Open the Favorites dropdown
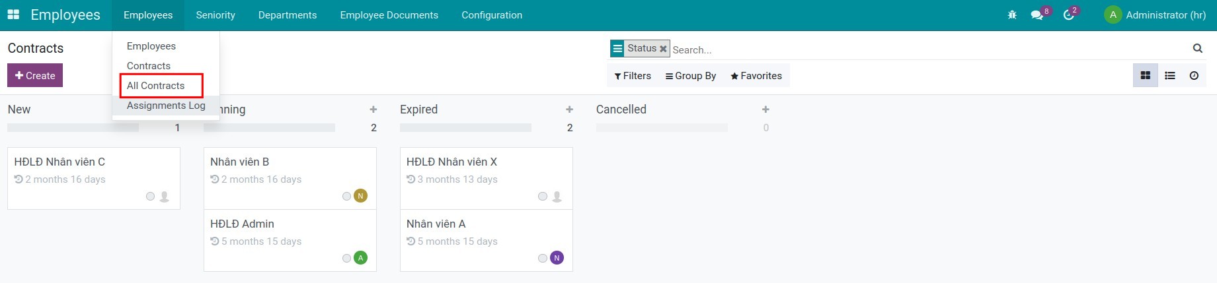 (x=756, y=76)
